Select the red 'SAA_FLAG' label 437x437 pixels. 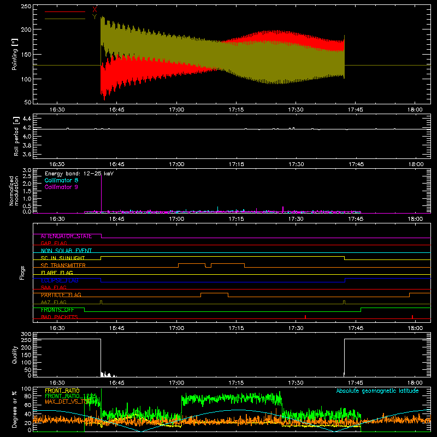(54, 287)
